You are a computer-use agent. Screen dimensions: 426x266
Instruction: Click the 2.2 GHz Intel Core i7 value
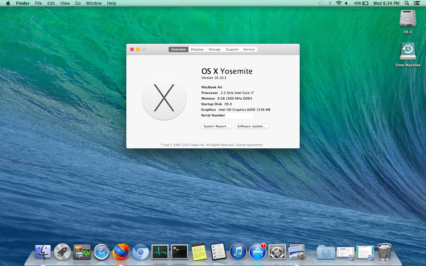click(x=237, y=93)
